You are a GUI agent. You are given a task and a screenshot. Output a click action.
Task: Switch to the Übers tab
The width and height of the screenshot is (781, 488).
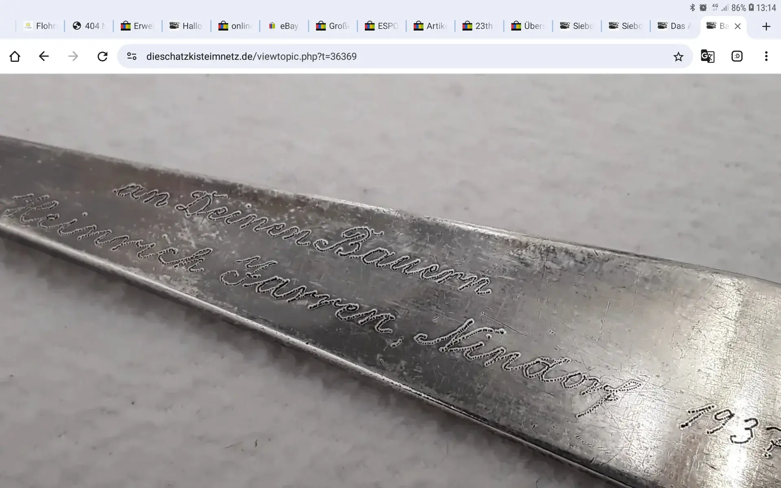coord(528,26)
